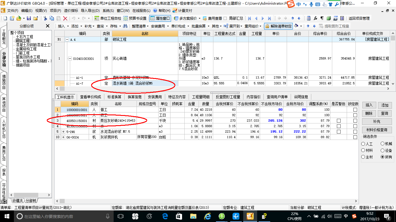The image size is (396, 222).
Task: Click the 材料价格查询 button
Action: point(377,130)
